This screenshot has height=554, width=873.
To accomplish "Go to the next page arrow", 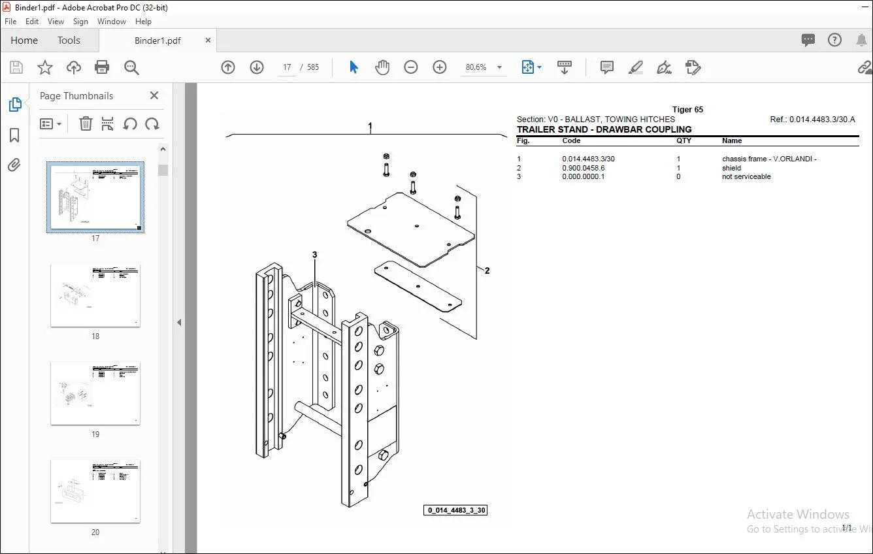I will tap(257, 67).
